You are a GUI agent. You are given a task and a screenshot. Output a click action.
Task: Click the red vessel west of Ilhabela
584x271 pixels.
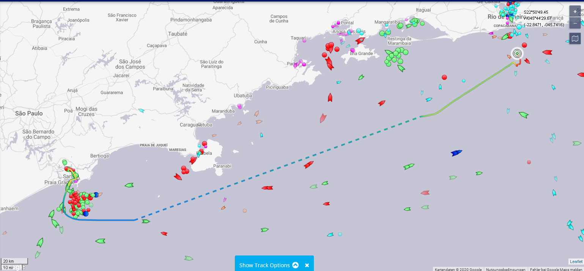click(178, 177)
